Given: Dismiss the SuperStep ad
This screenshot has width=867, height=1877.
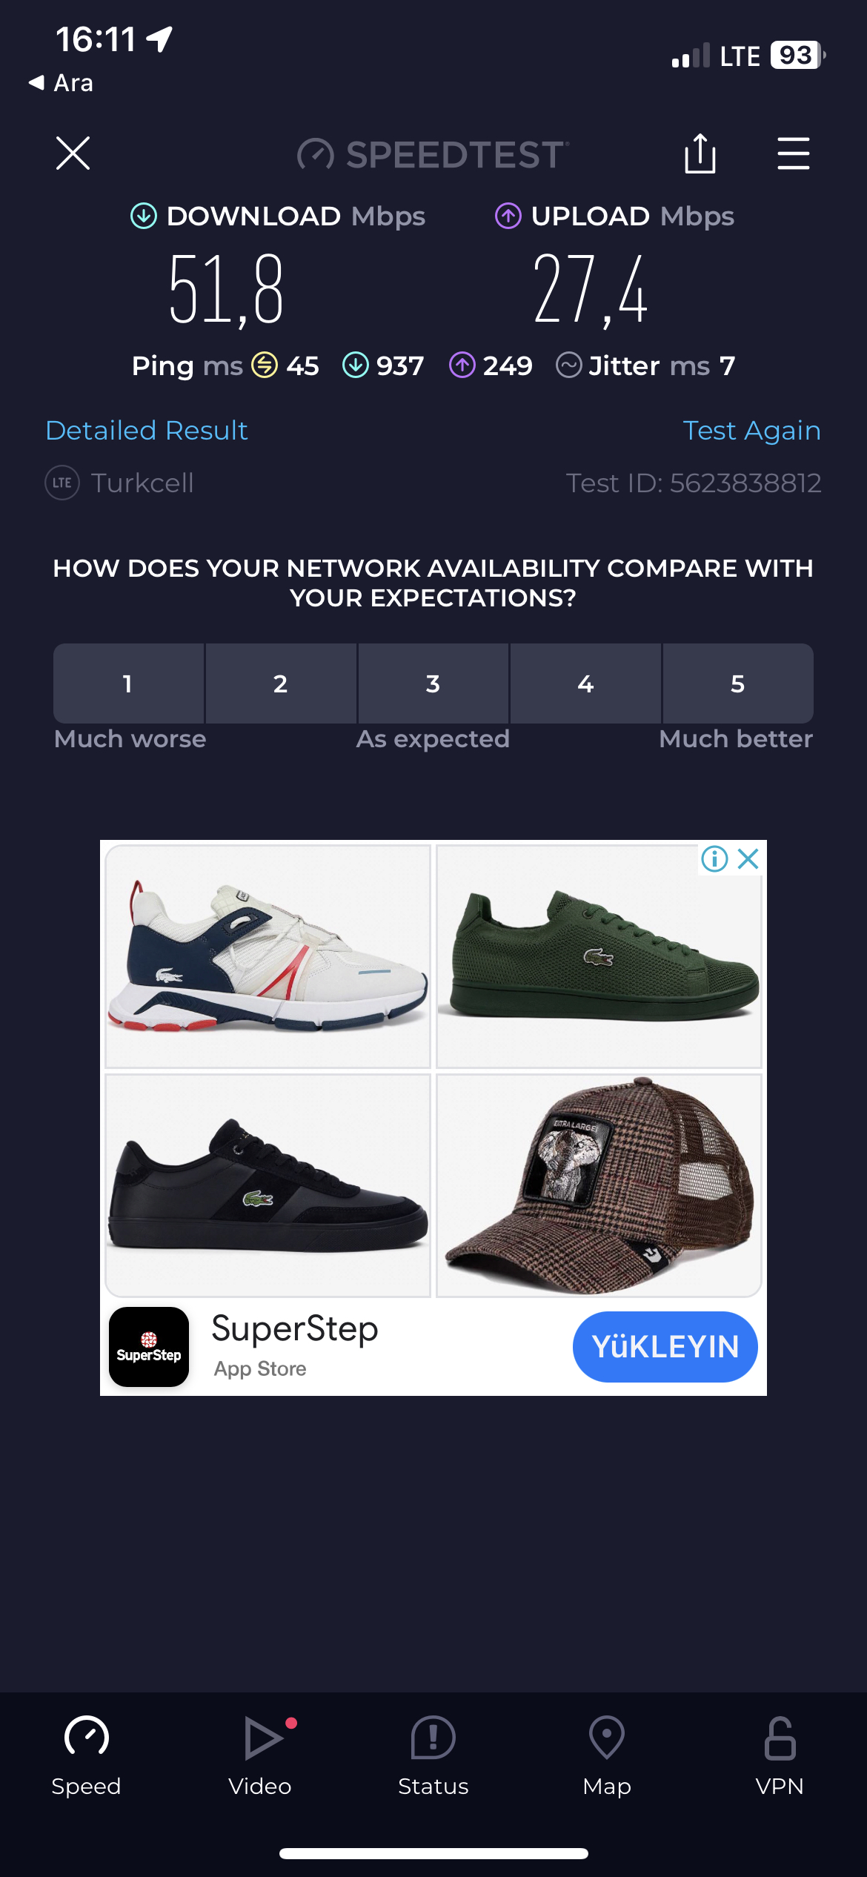Looking at the screenshot, I should click(748, 859).
